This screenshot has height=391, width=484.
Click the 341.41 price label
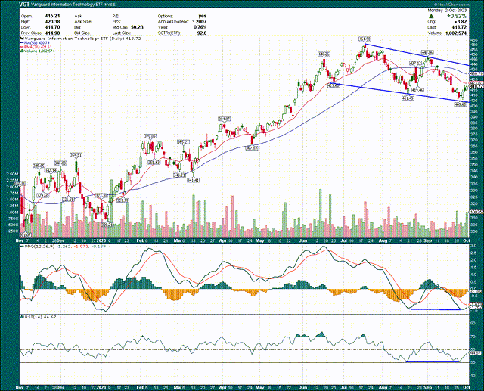194,180
